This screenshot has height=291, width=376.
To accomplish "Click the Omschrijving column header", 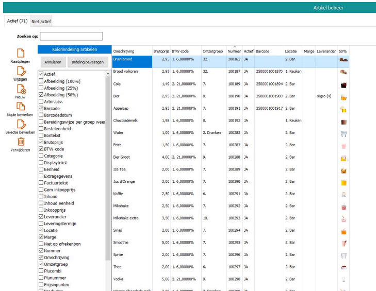I will (124, 52).
